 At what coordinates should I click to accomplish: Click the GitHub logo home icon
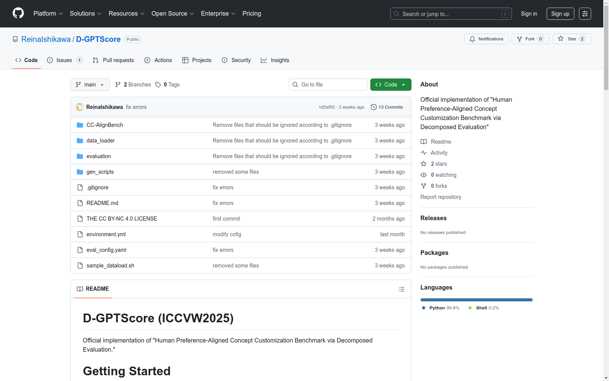[x=18, y=13]
